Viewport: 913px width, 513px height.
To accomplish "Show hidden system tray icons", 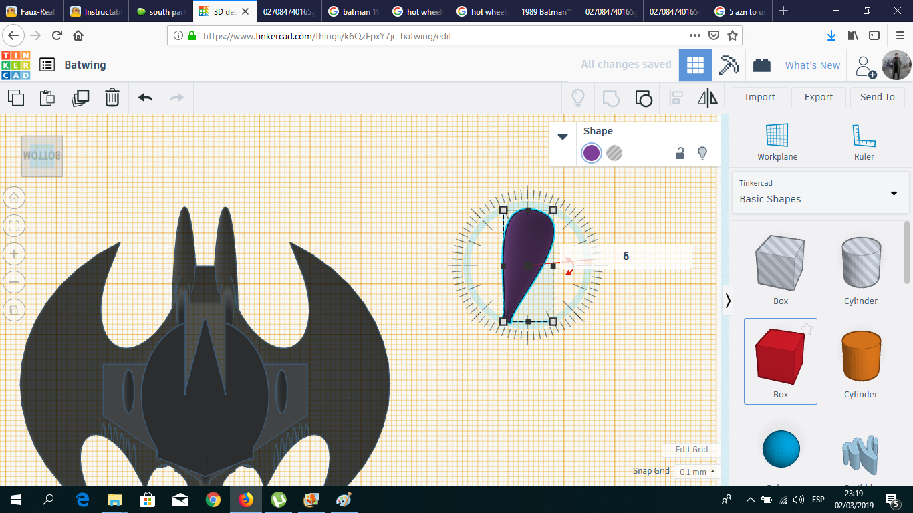I will point(750,500).
